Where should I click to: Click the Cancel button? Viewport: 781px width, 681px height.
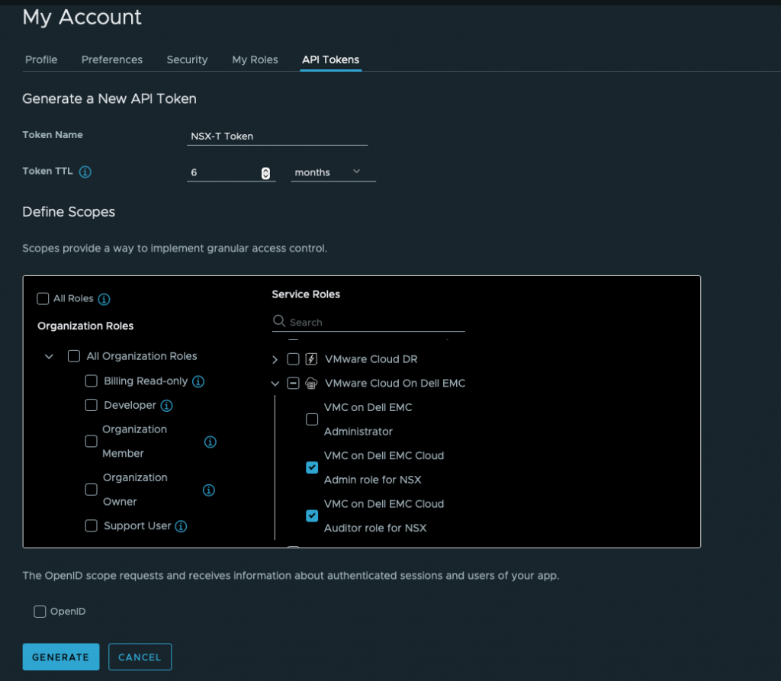tap(140, 657)
